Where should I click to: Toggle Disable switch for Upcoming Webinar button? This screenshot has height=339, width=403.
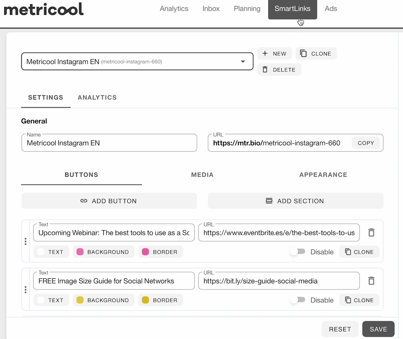pos(298,252)
